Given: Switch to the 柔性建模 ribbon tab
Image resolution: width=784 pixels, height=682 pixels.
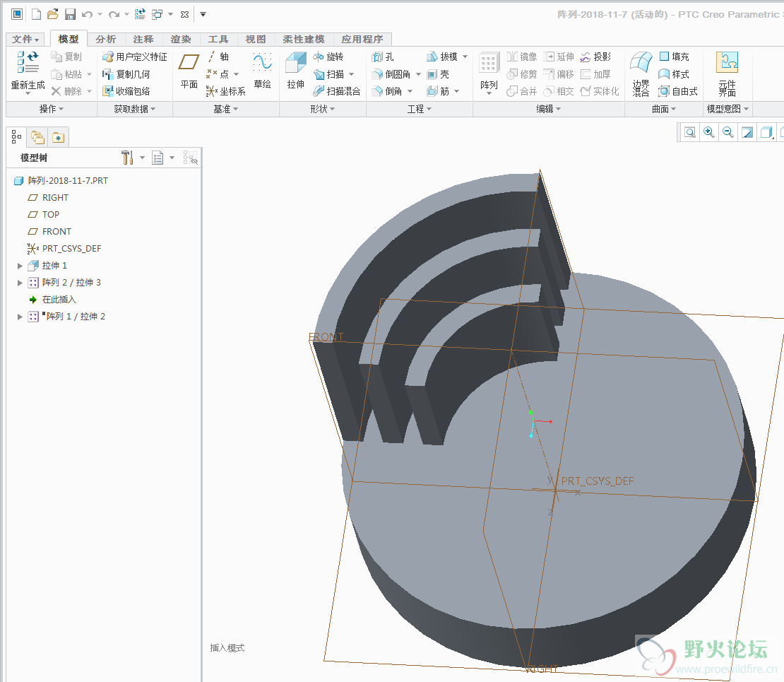Looking at the screenshot, I should point(304,39).
